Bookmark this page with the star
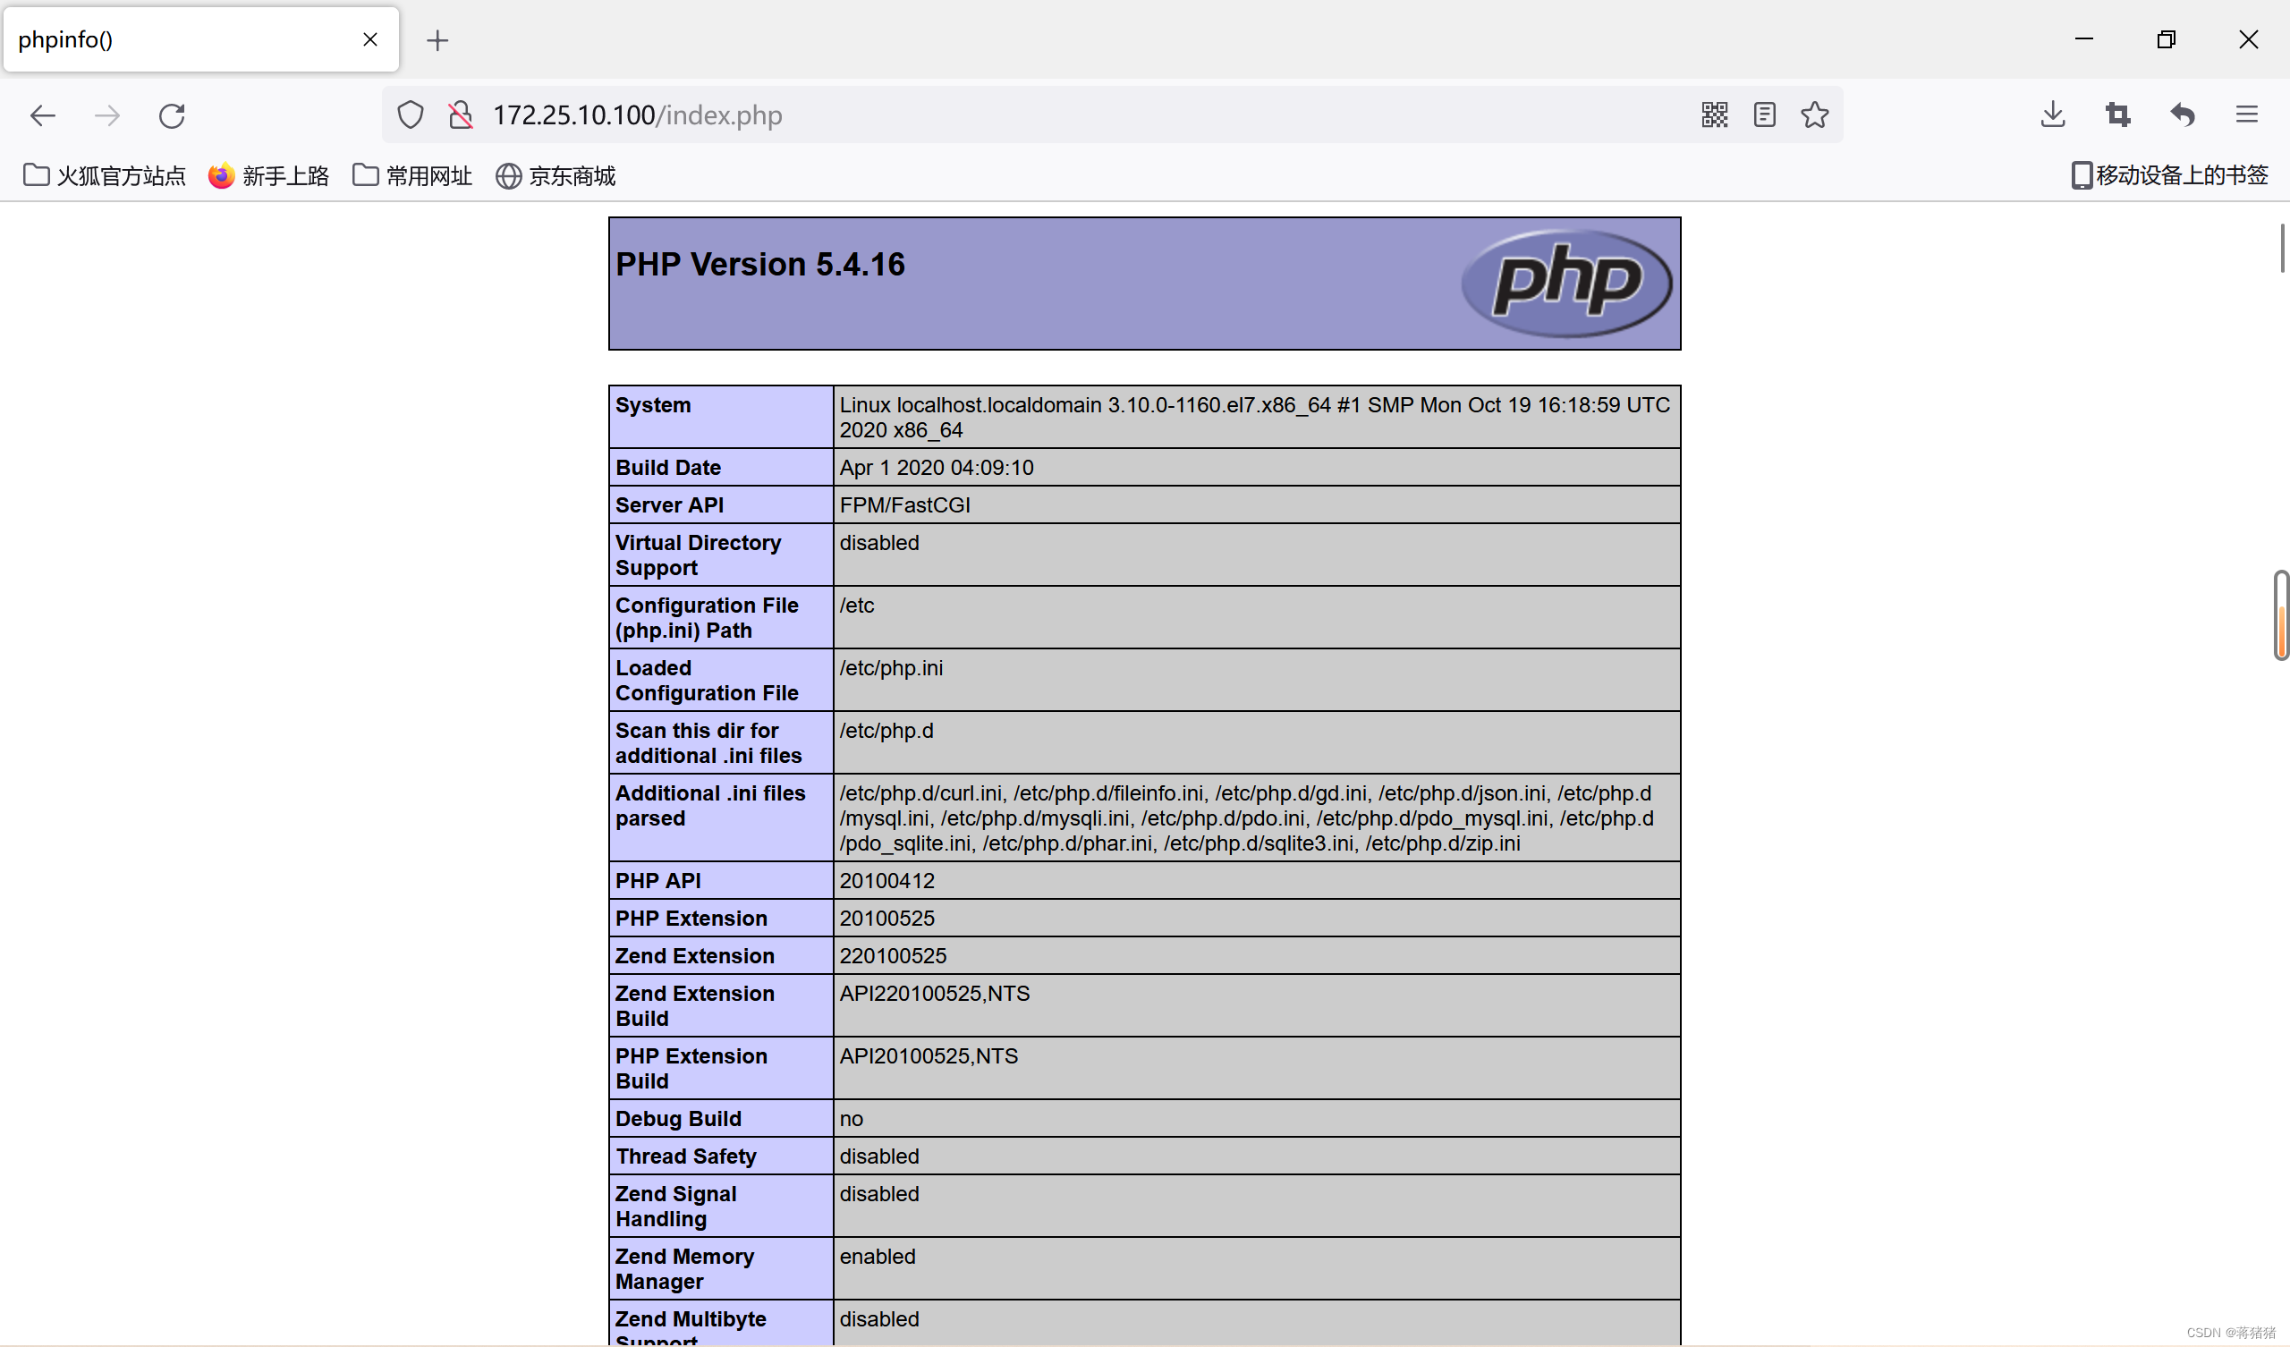 pos(1814,114)
